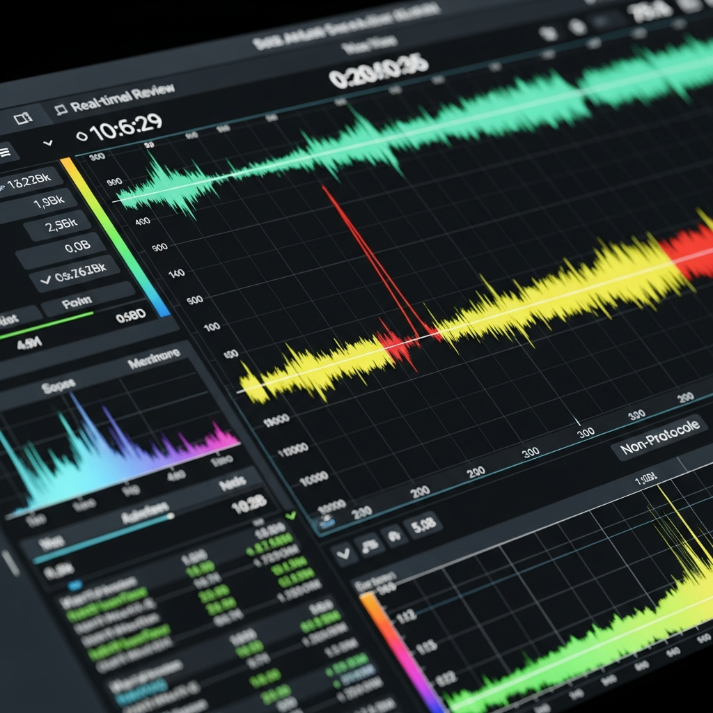Open the hamburger menu in the left panel
This screenshot has width=713, height=713.
click(4, 152)
